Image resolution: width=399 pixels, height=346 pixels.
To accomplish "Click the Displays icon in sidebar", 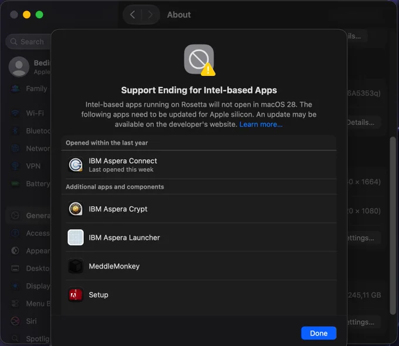I will (x=15, y=286).
